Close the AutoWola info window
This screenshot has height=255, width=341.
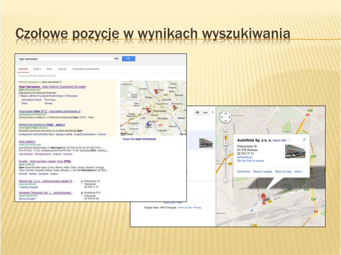pos(304,140)
